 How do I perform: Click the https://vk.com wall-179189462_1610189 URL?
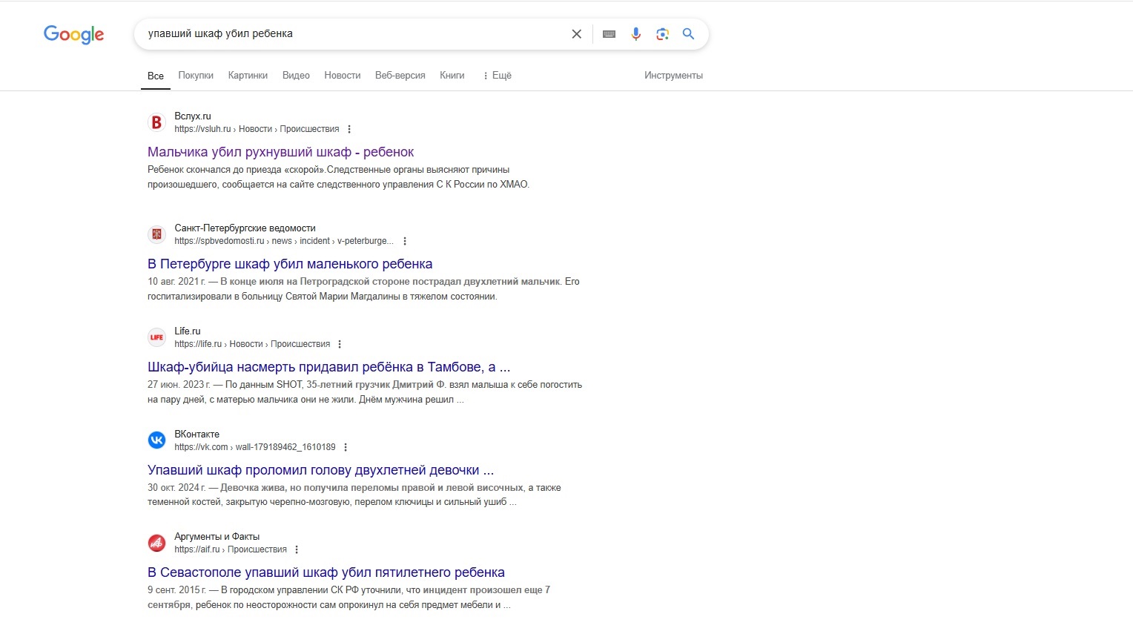255,447
